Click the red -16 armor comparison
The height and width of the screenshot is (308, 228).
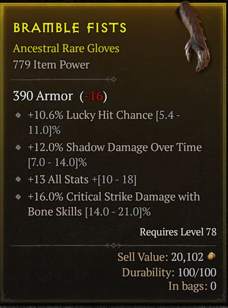[x=93, y=96]
